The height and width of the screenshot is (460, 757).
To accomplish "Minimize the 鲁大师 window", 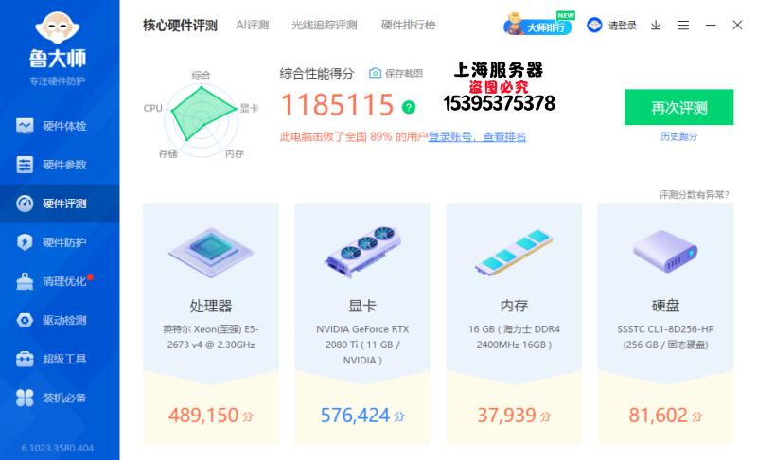I will [711, 26].
